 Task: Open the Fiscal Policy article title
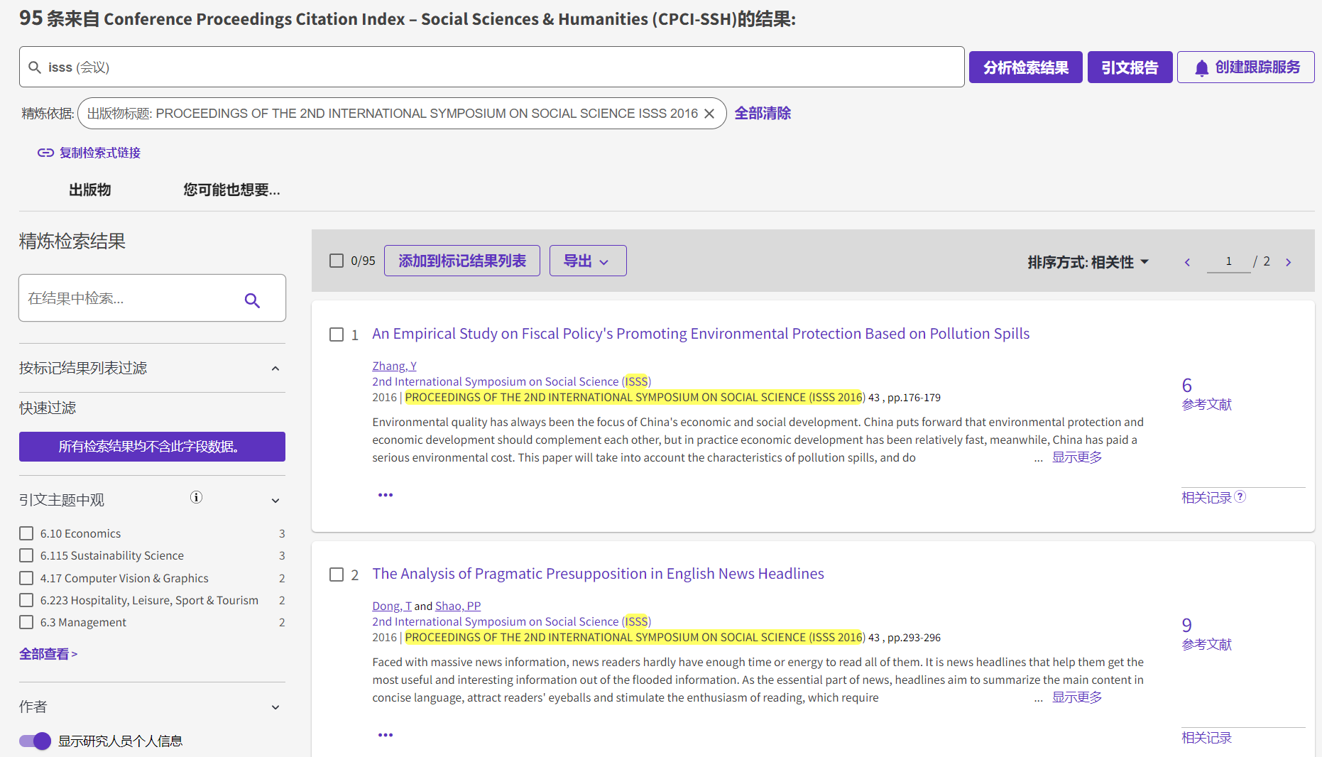click(701, 334)
